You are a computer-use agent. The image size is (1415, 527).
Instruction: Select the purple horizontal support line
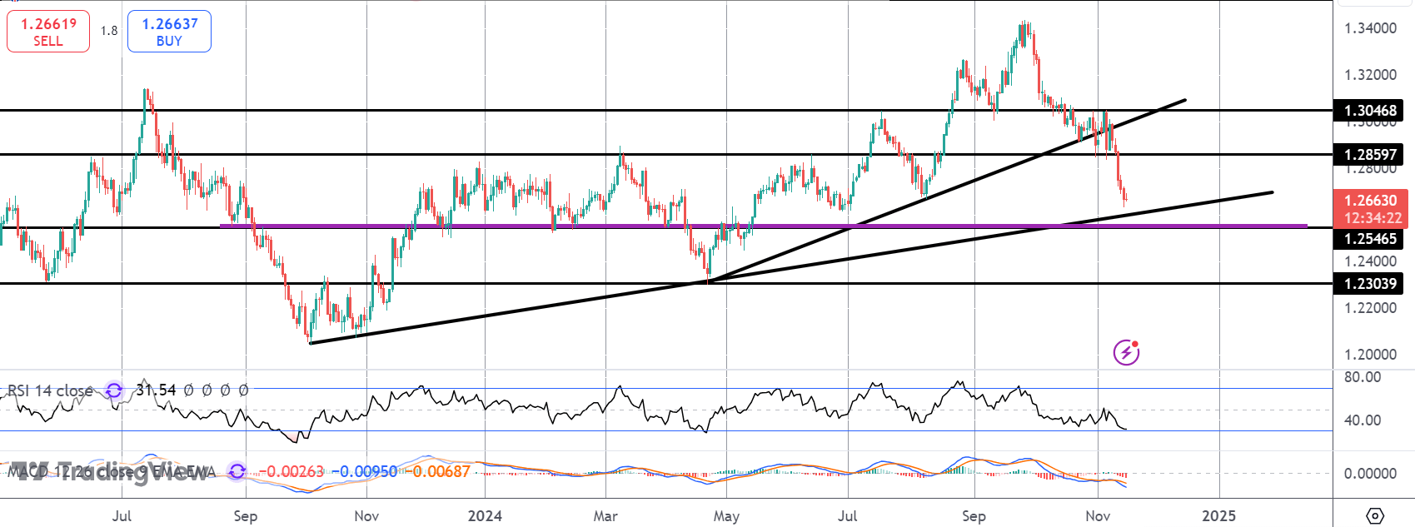(x=763, y=226)
